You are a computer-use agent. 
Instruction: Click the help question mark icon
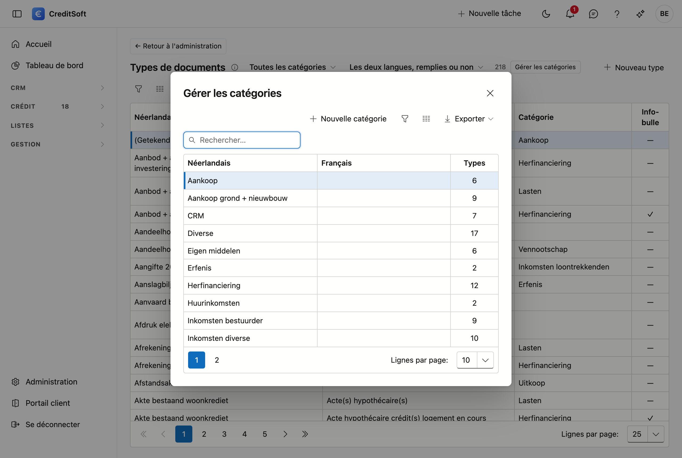pos(616,14)
